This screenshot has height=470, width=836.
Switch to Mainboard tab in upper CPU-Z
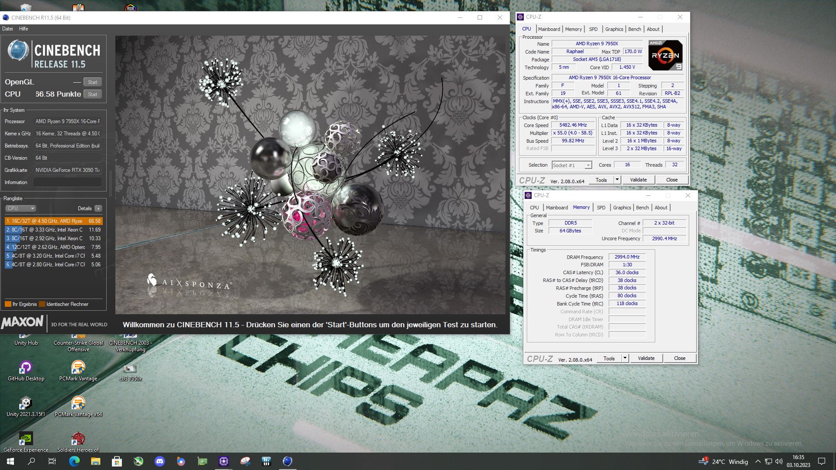(x=549, y=29)
